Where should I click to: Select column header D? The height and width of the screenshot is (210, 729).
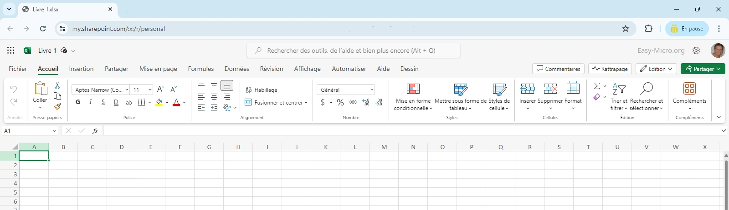[122, 147]
